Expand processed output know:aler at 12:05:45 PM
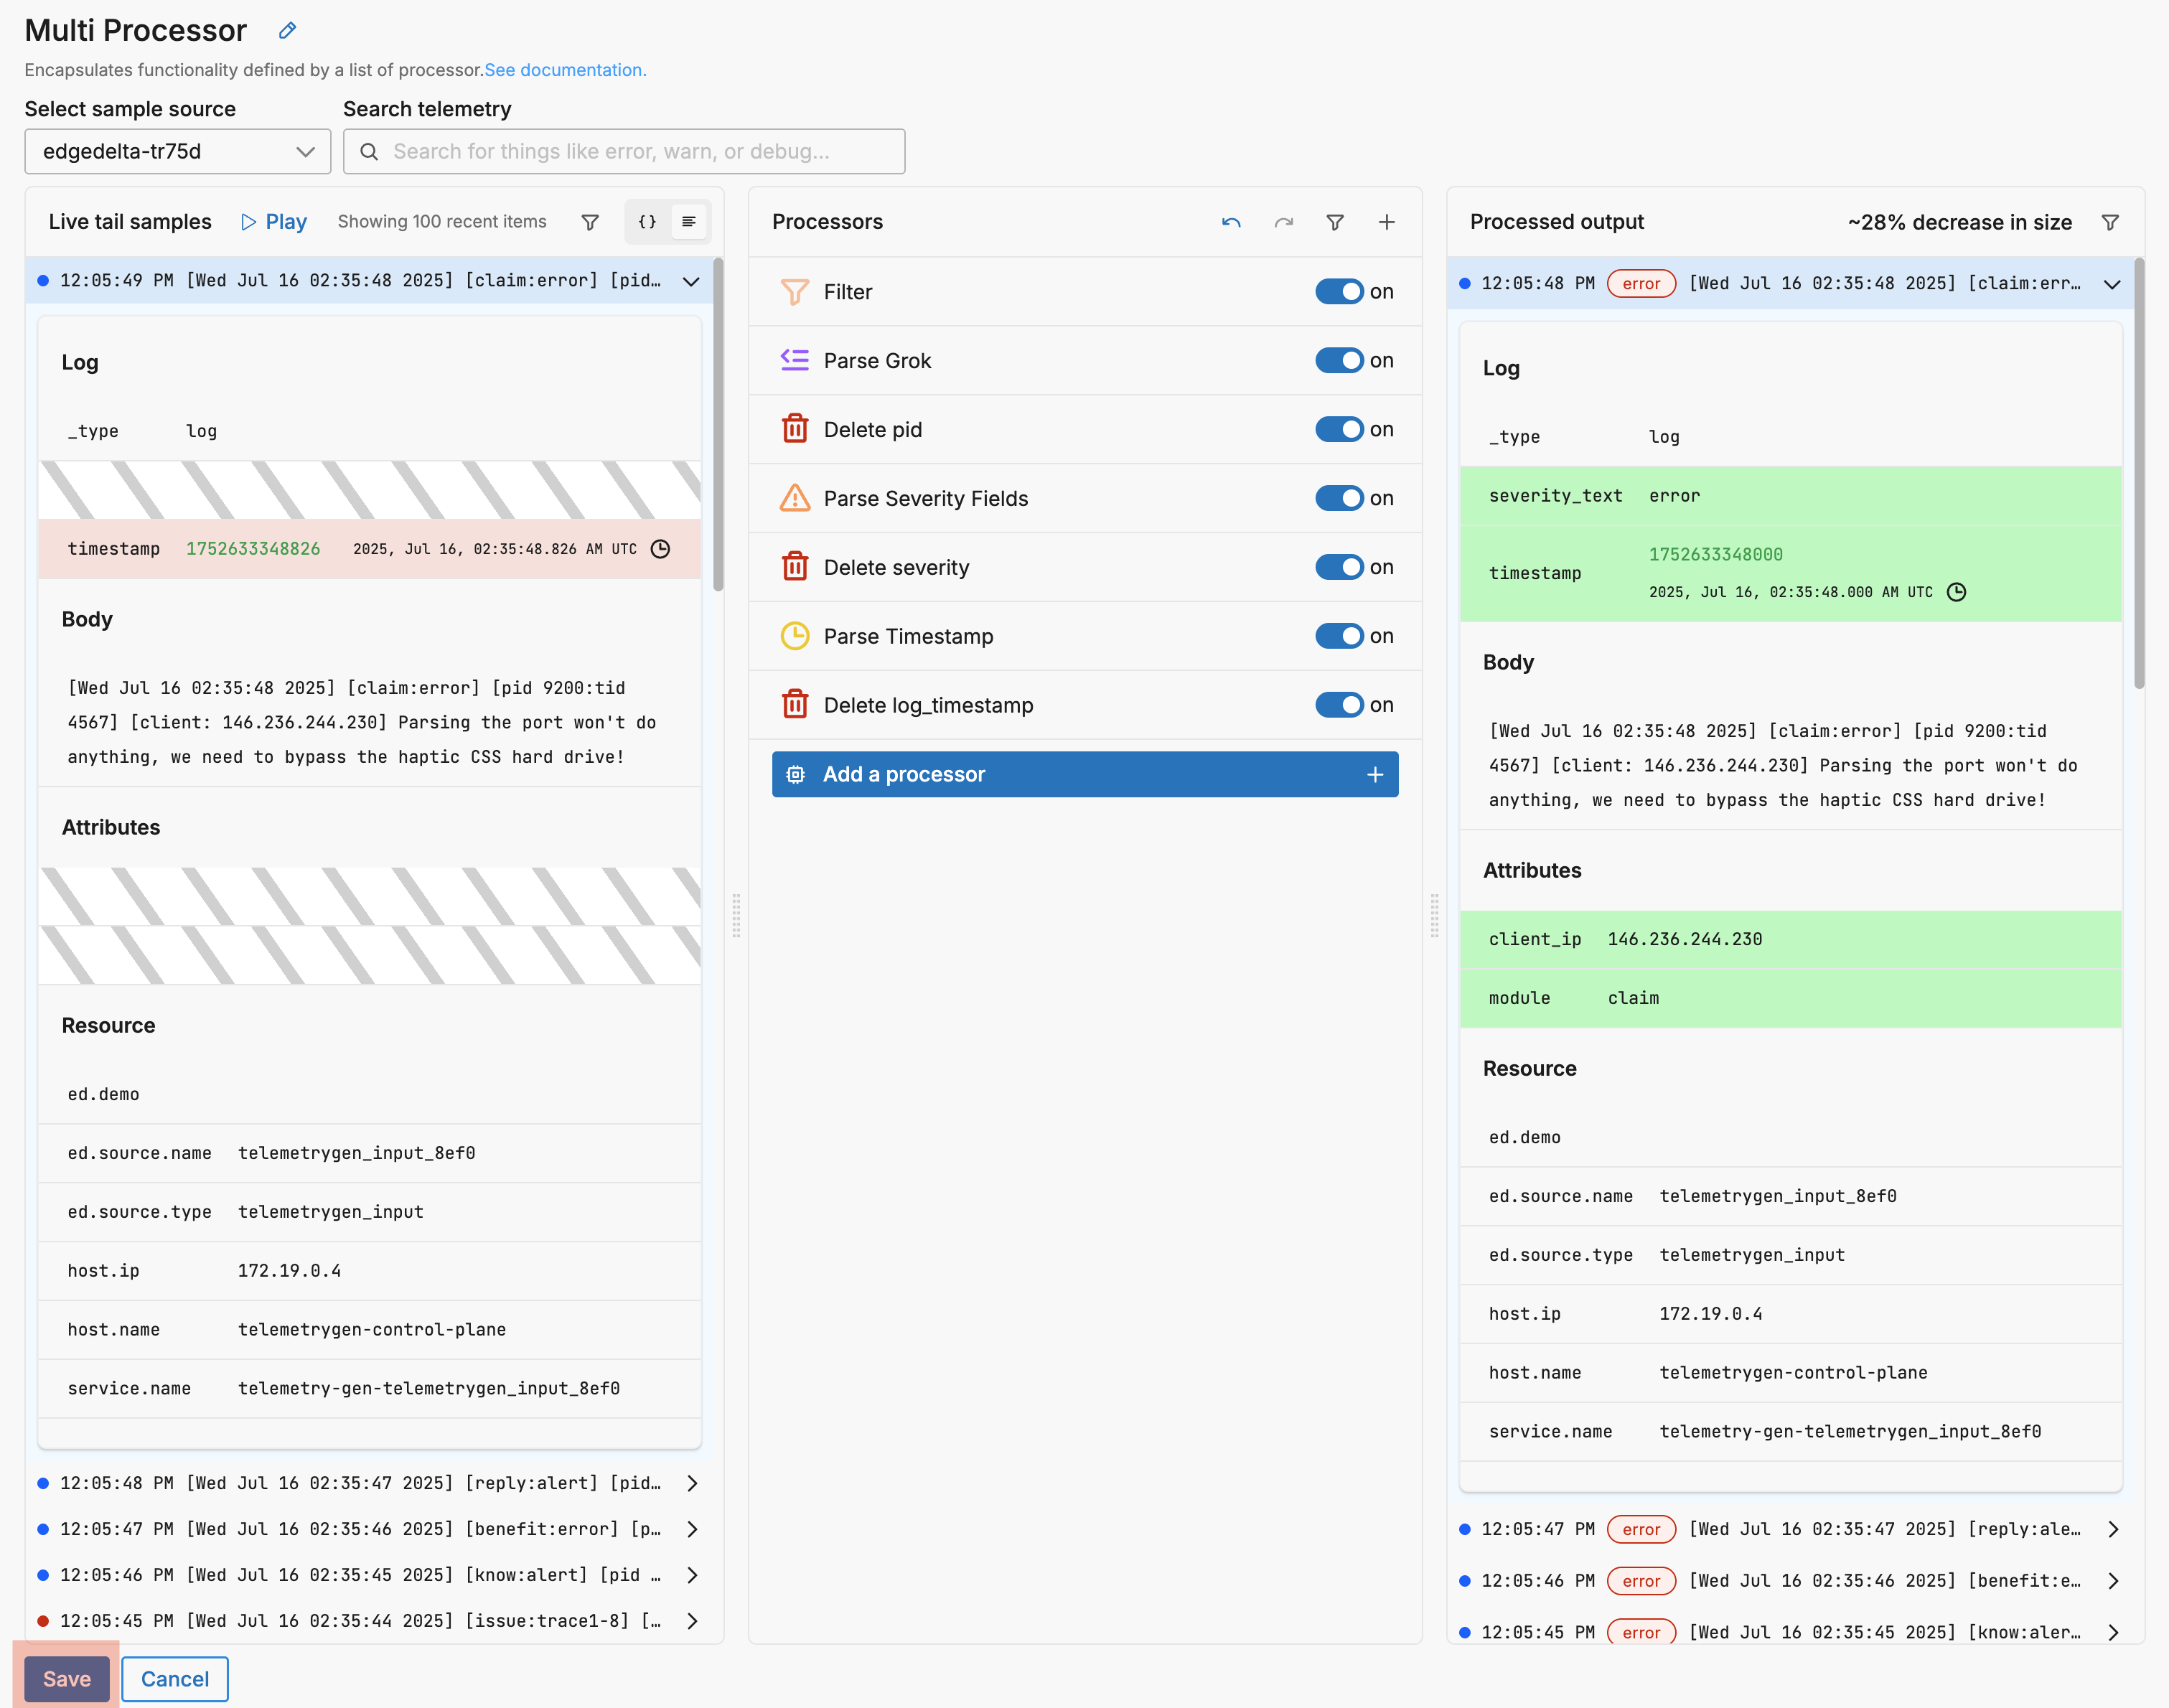Viewport: 2169px width, 1708px height. point(2112,1633)
